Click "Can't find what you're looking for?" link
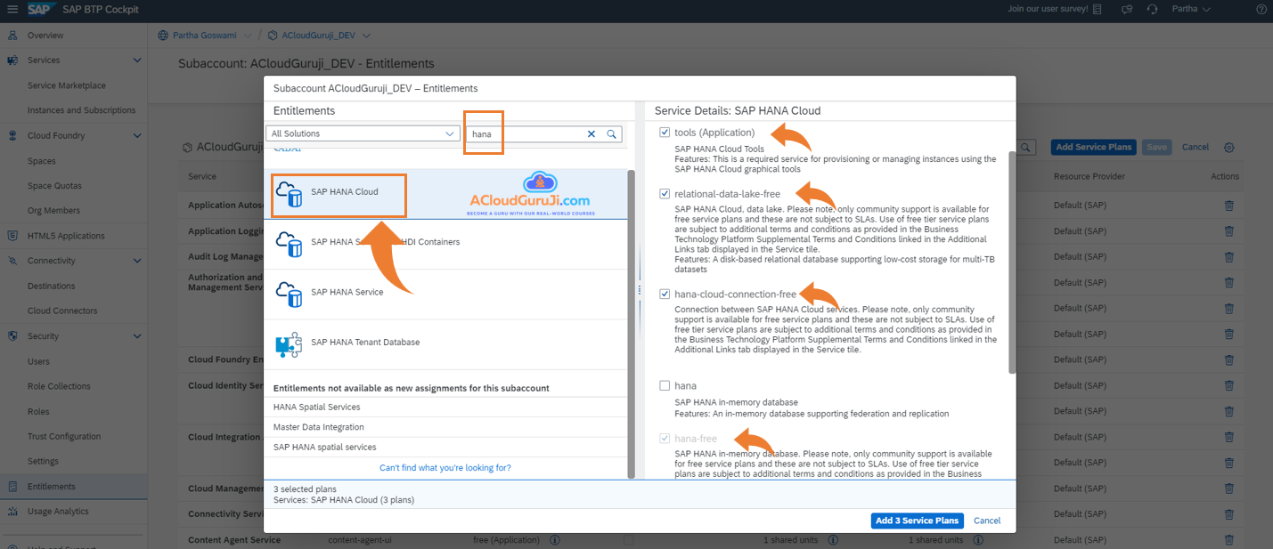Viewport: 1273px width, 549px height. click(x=445, y=468)
